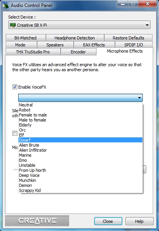Choose the Emo voice preset
Screen dimensions: 159x231
(x=81, y=160)
